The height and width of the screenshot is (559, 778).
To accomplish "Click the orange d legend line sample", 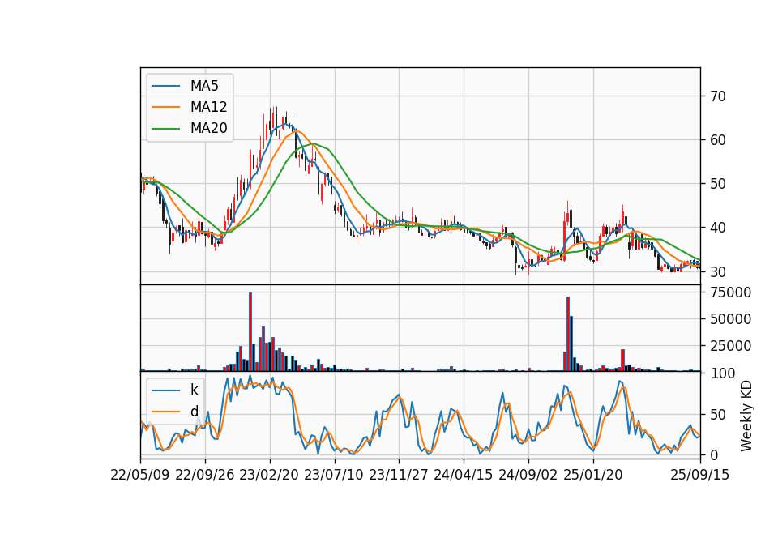I will [x=165, y=412].
